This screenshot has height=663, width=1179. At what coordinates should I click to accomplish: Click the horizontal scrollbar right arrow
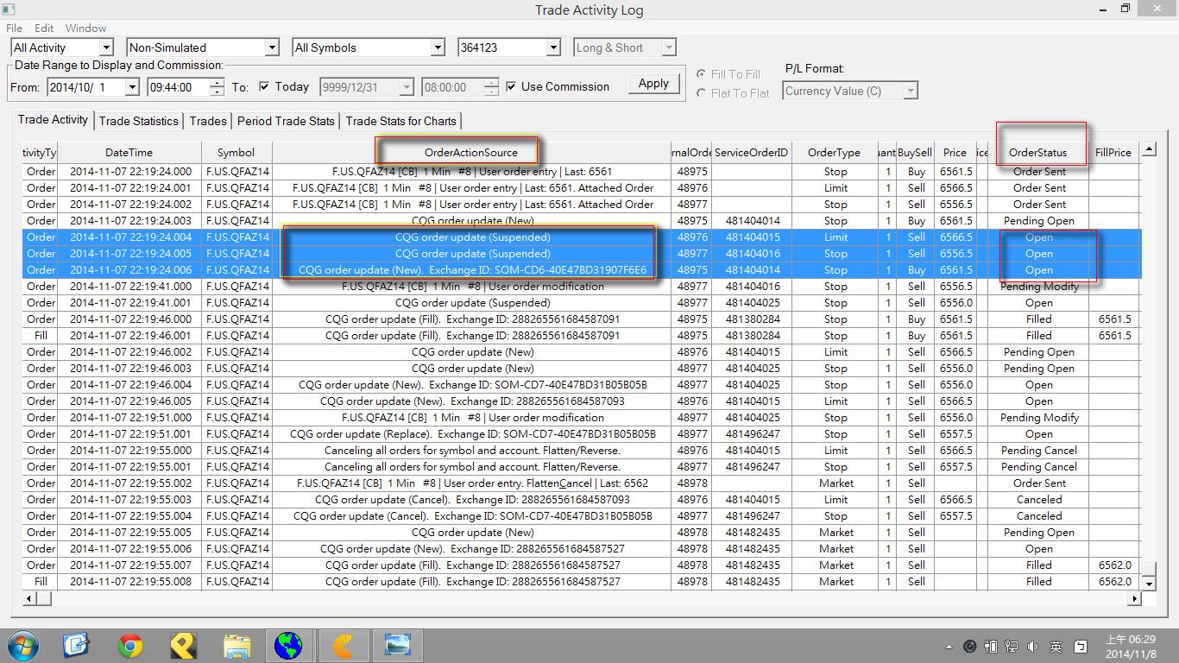click(1133, 597)
